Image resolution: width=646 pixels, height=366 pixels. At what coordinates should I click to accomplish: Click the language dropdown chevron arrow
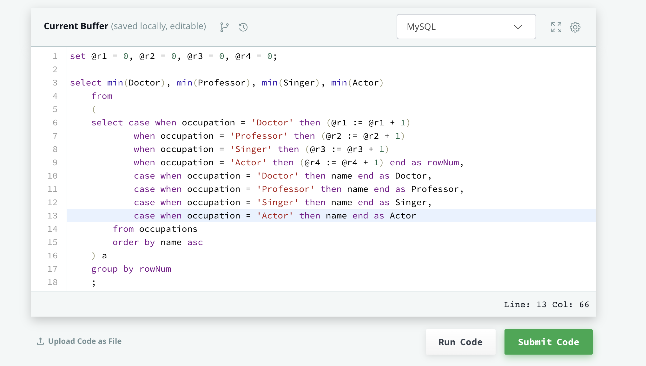(x=518, y=27)
